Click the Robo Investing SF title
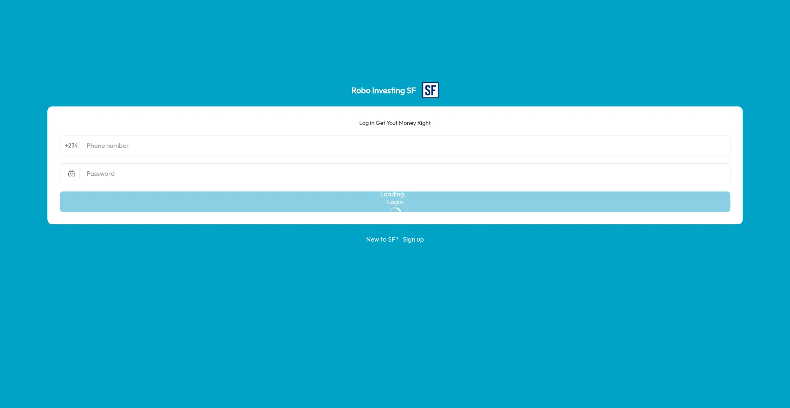The image size is (790, 408). tap(383, 90)
